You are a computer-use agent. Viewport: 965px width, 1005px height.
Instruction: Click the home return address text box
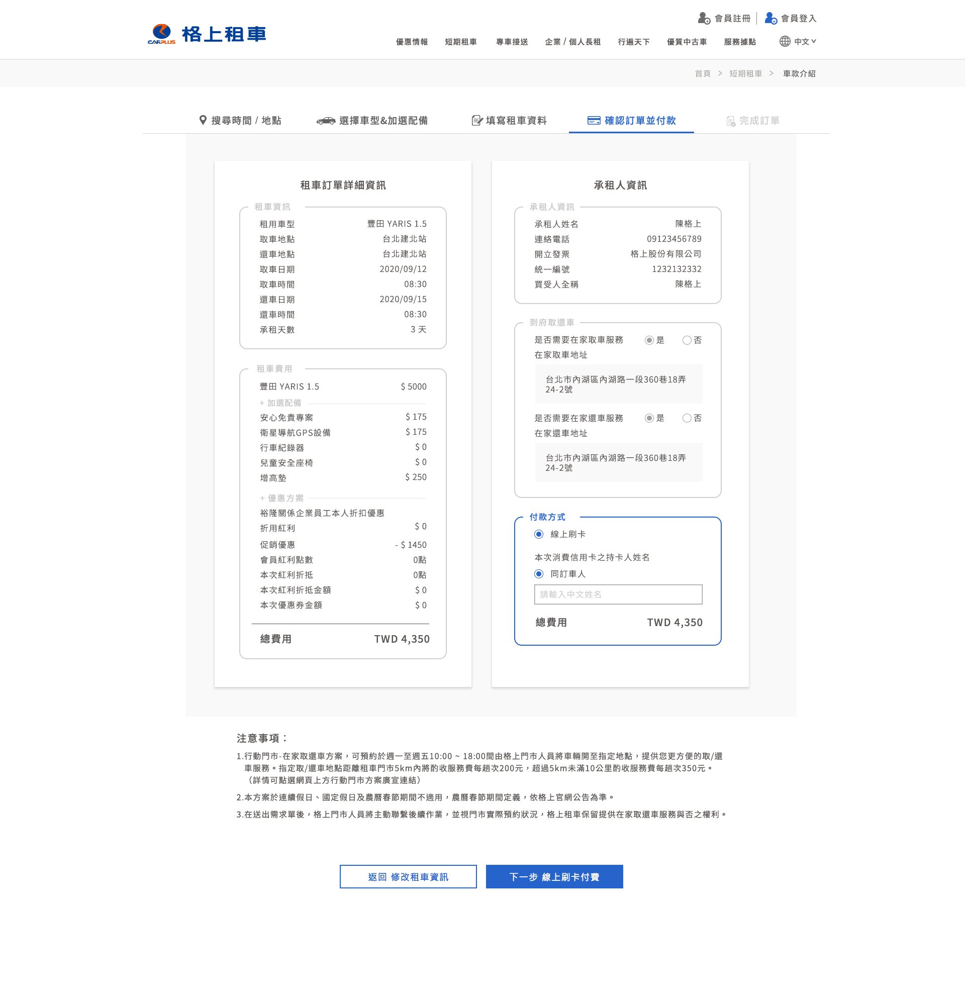click(619, 462)
